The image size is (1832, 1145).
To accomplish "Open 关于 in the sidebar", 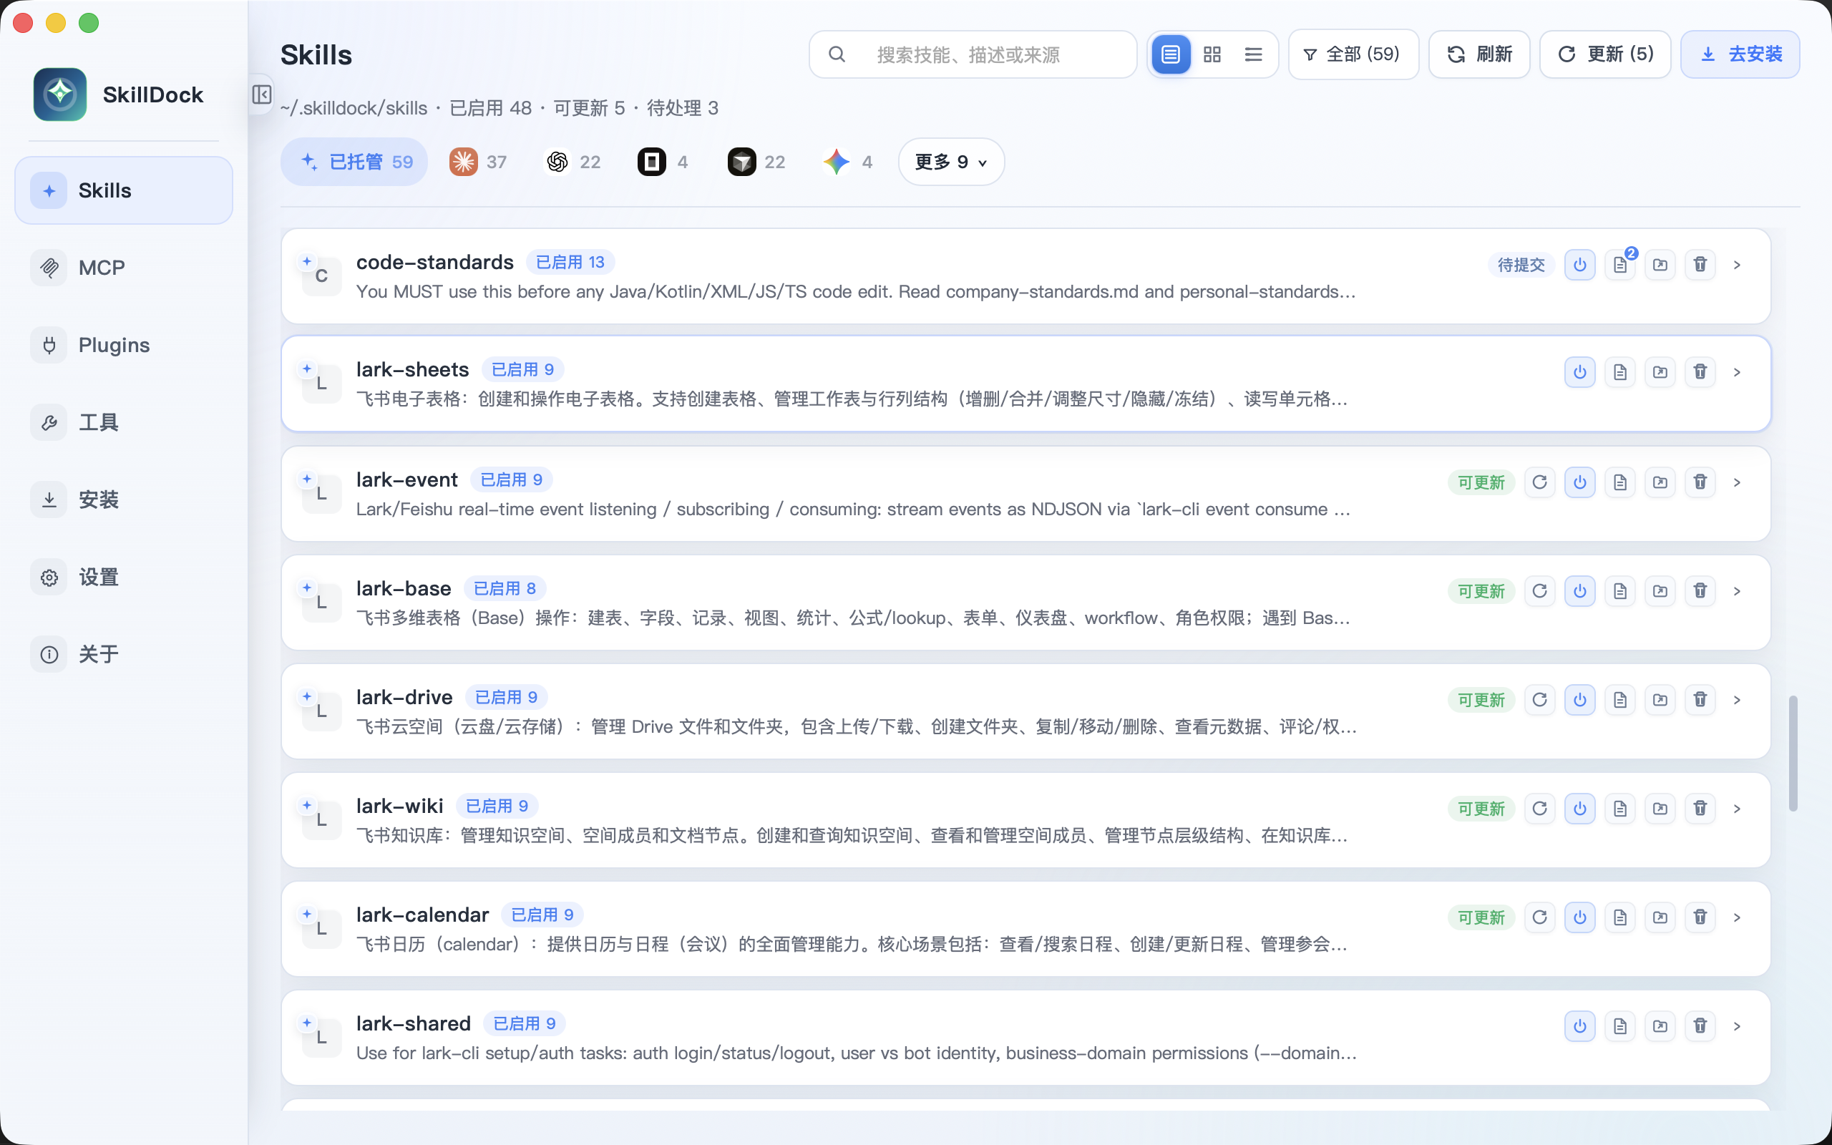I will tap(123, 654).
